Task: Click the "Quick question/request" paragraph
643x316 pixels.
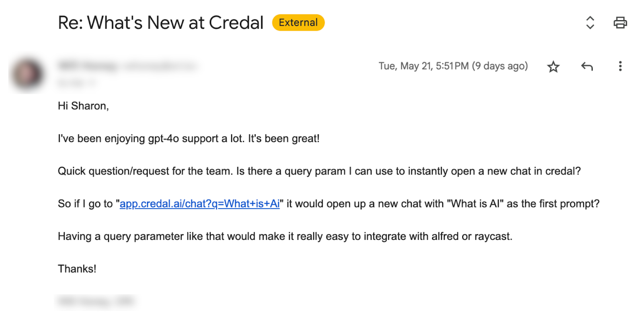Action: [319, 171]
